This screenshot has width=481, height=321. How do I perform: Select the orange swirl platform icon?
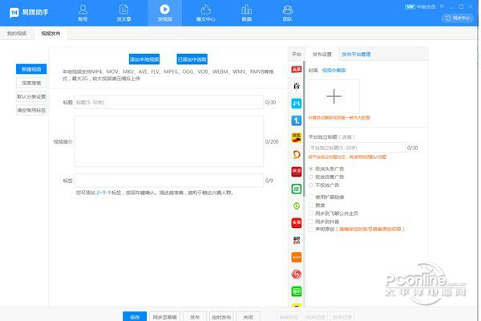[x=297, y=154]
